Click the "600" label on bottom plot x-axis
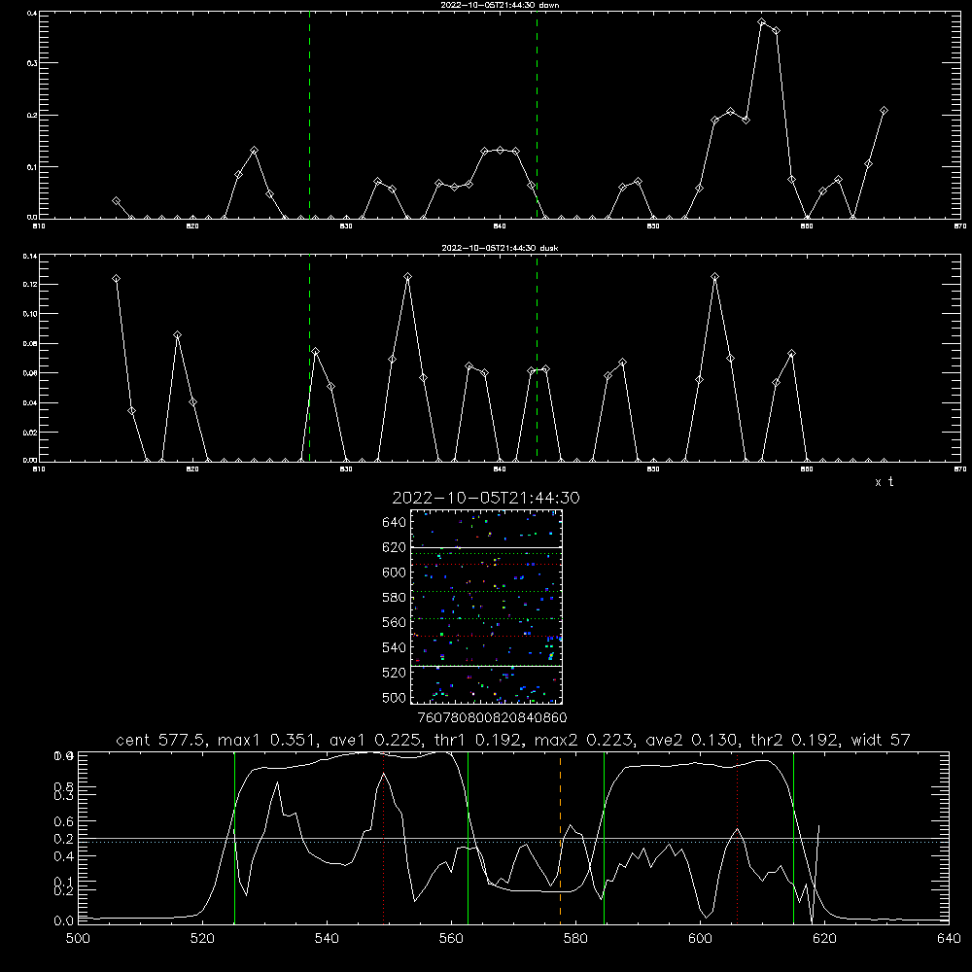The width and height of the screenshot is (972, 972). pos(700,939)
